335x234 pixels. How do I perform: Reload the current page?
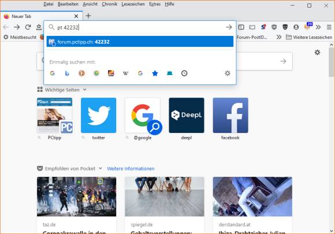(x=28, y=27)
